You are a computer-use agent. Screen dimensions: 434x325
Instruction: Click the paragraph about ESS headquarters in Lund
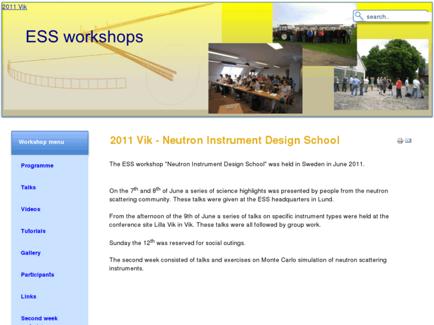[x=248, y=195]
